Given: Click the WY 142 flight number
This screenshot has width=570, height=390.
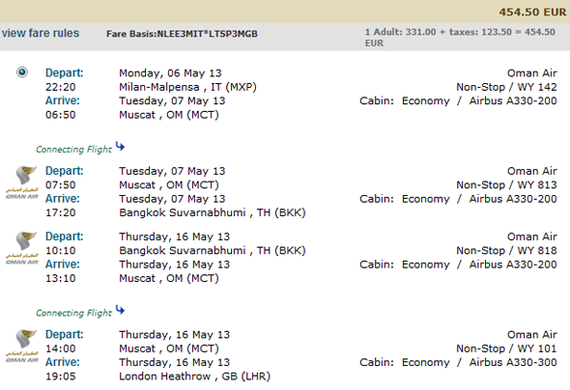Looking at the screenshot, I should (x=537, y=87).
